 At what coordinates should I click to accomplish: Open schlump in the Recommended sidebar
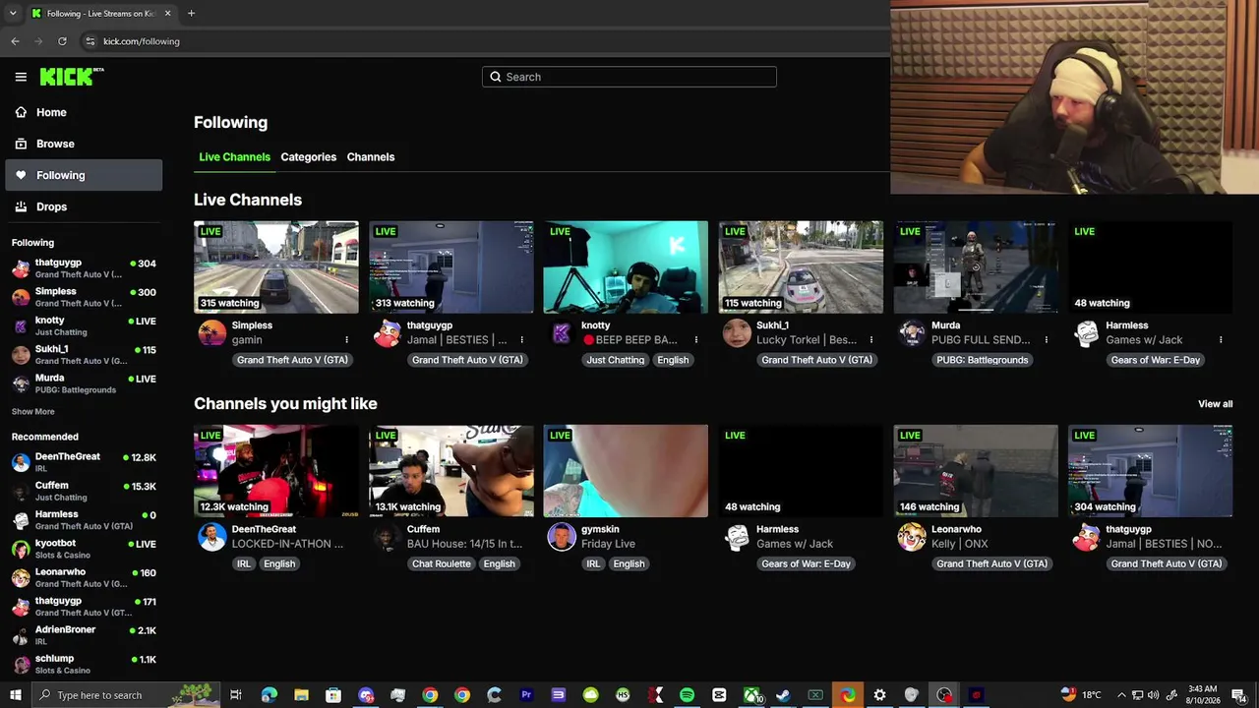click(84, 664)
